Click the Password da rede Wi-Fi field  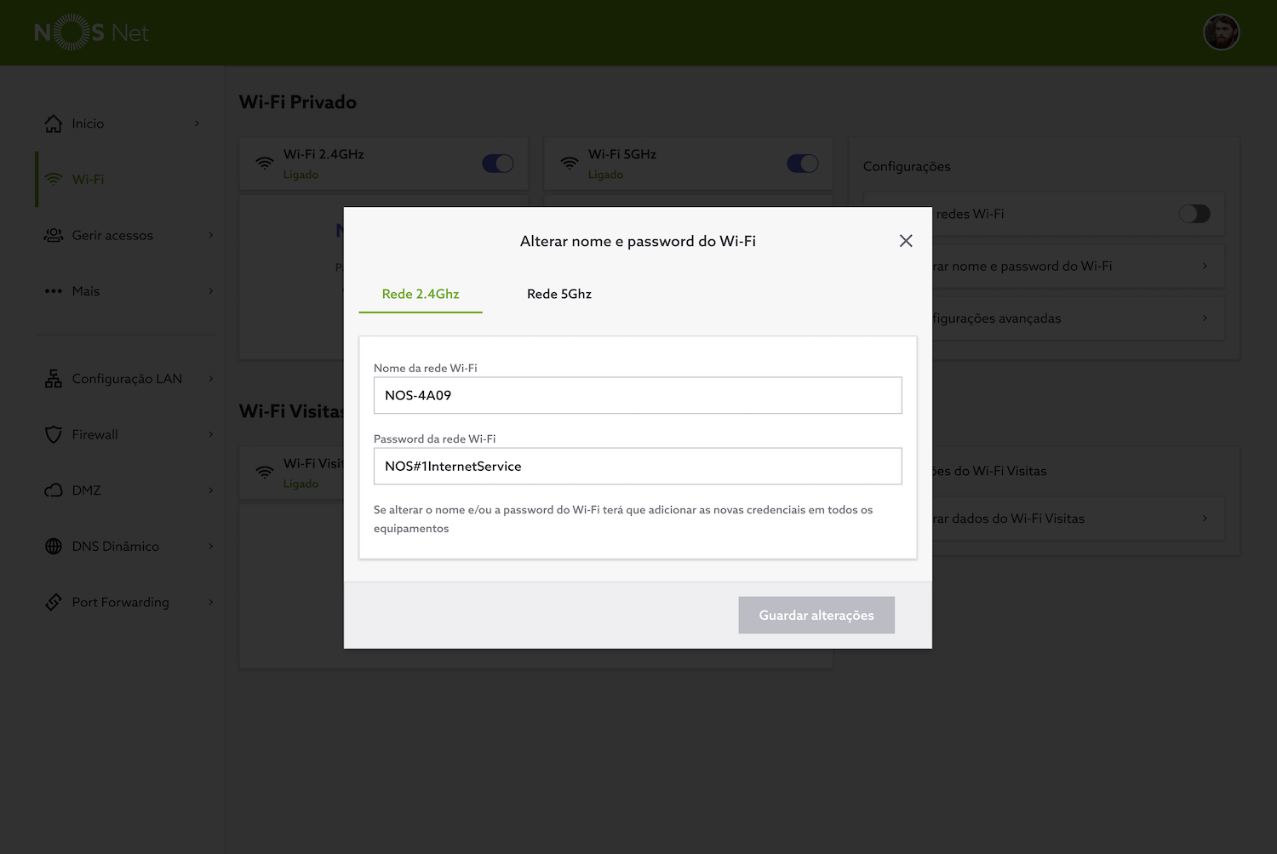tap(637, 467)
